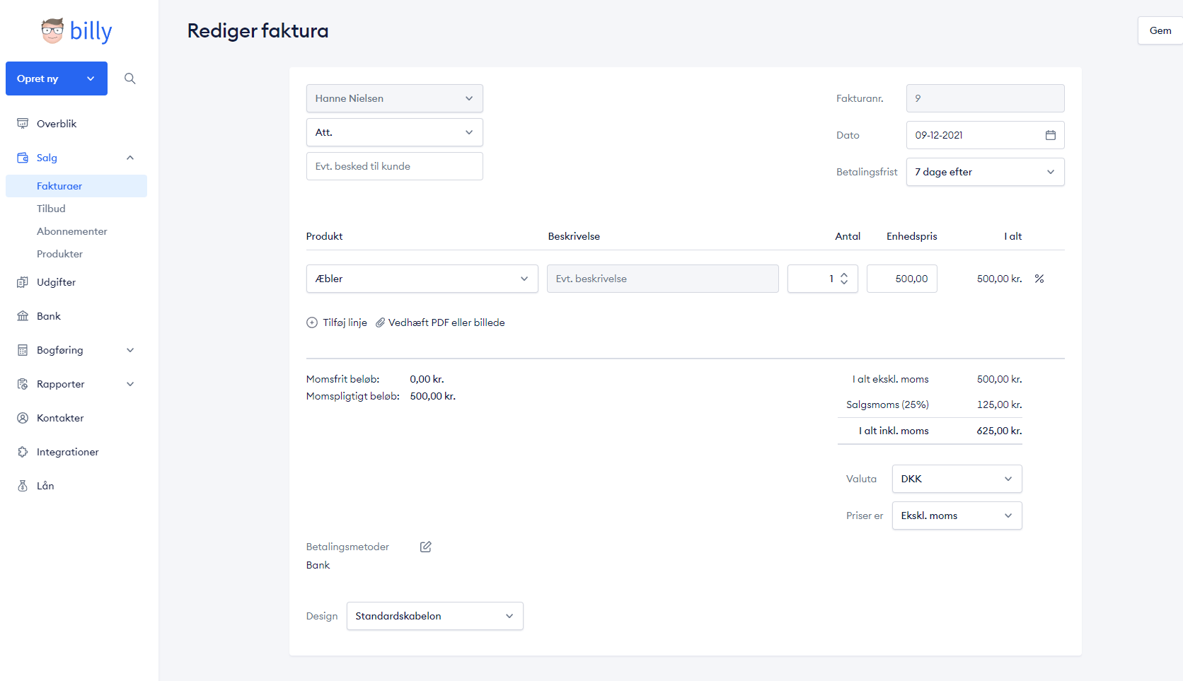Click the Bank payment method text

click(318, 565)
